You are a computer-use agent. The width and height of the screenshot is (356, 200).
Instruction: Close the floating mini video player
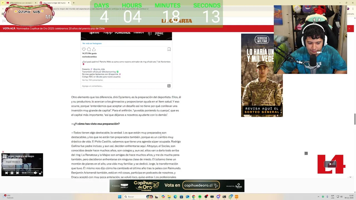click(x=3, y=152)
